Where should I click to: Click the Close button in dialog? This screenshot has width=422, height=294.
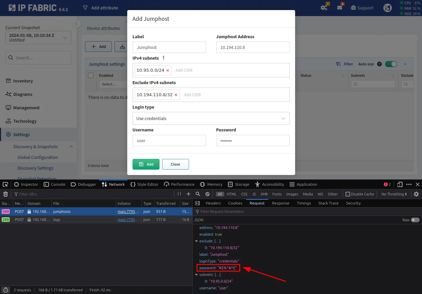coord(175,164)
